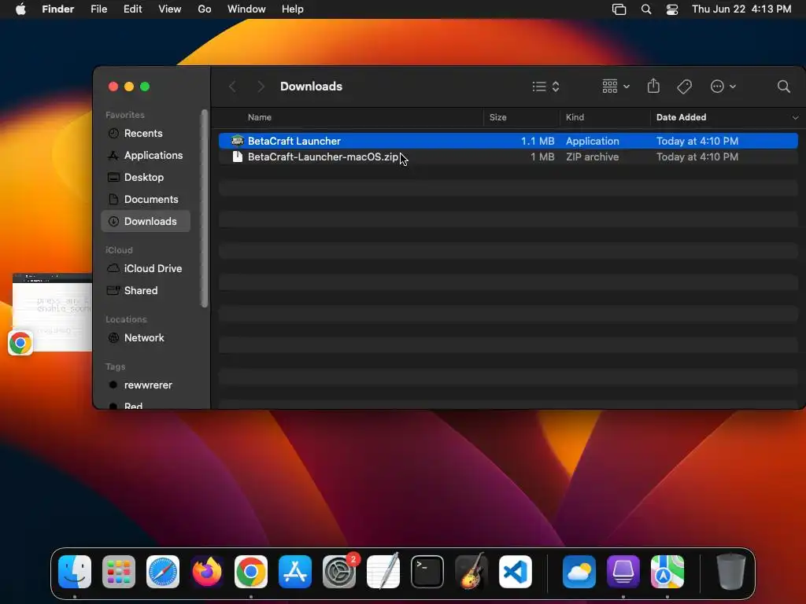The height and width of the screenshot is (604, 806).
Task: Open the Edit menu
Action: coord(132,9)
